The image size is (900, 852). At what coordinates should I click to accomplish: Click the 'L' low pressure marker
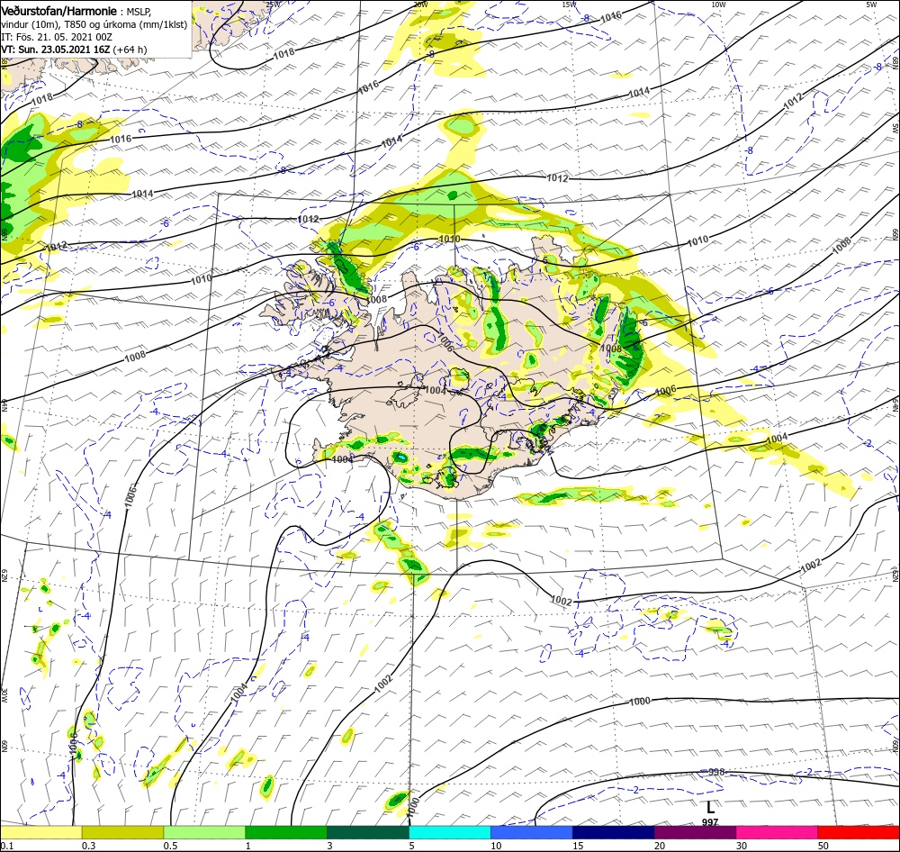[x=711, y=807]
